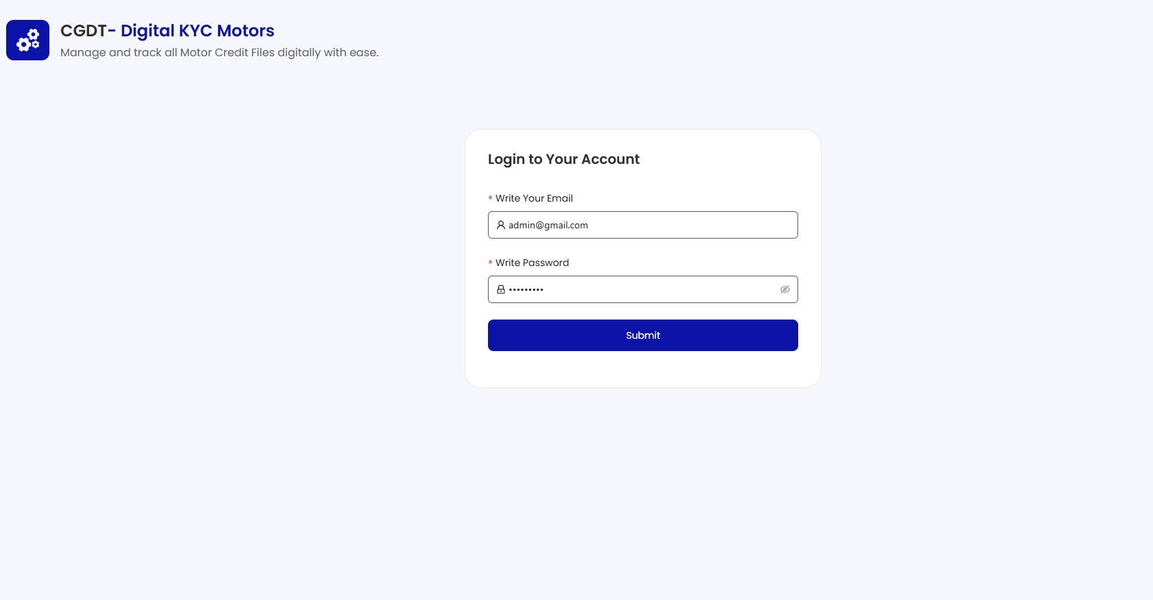1153x600 pixels.
Task: Click the red asterisk beside password label
Action: click(490, 263)
